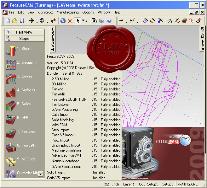
Task: Open step 9 NC Code
Action: click(20, 161)
